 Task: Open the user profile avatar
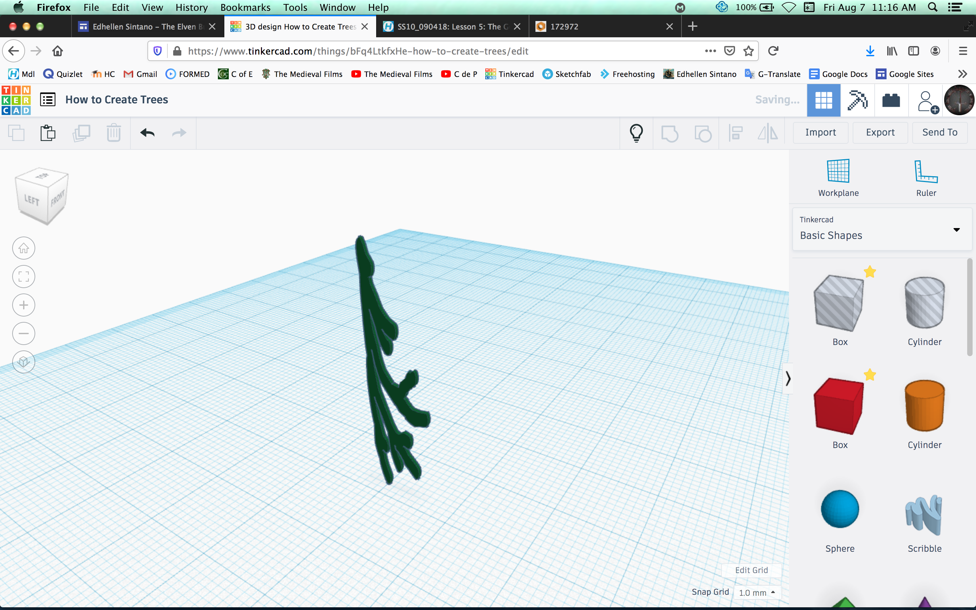pyautogui.click(x=959, y=100)
